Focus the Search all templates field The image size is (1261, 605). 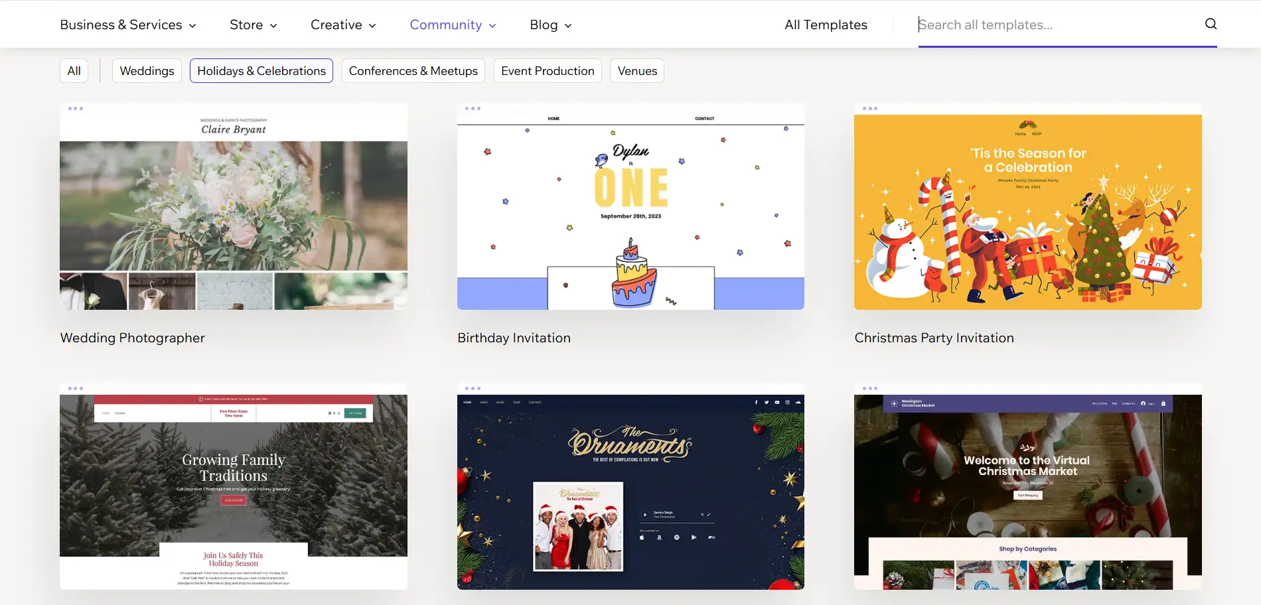click(1055, 25)
